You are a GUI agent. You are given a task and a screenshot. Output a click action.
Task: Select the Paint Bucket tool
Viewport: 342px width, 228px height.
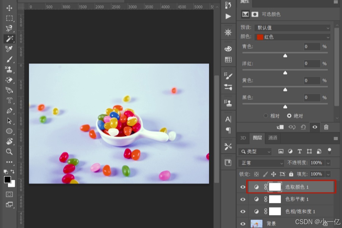point(9,90)
